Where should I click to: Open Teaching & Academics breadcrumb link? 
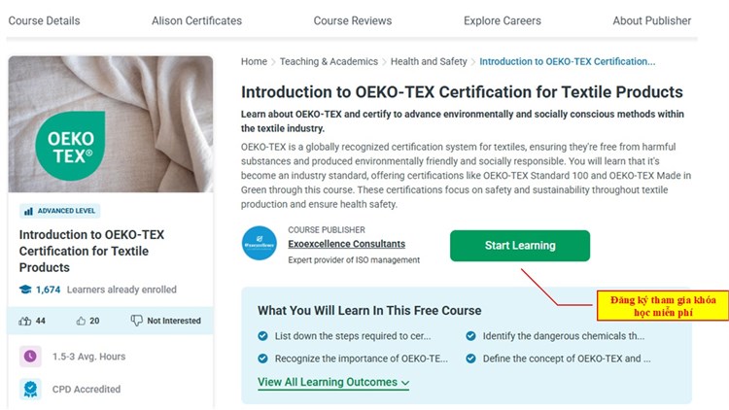tap(329, 62)
